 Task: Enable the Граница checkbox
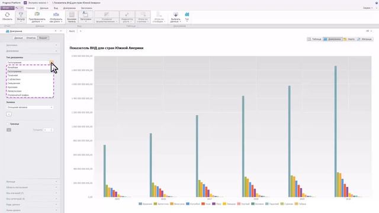(8, 124)
